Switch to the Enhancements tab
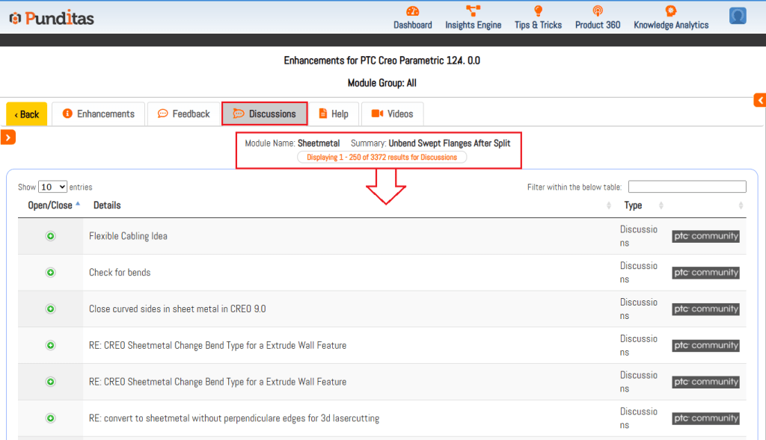The width and height of the screenshot is (766, 440). pyautogui.click(x=98, y=114)
